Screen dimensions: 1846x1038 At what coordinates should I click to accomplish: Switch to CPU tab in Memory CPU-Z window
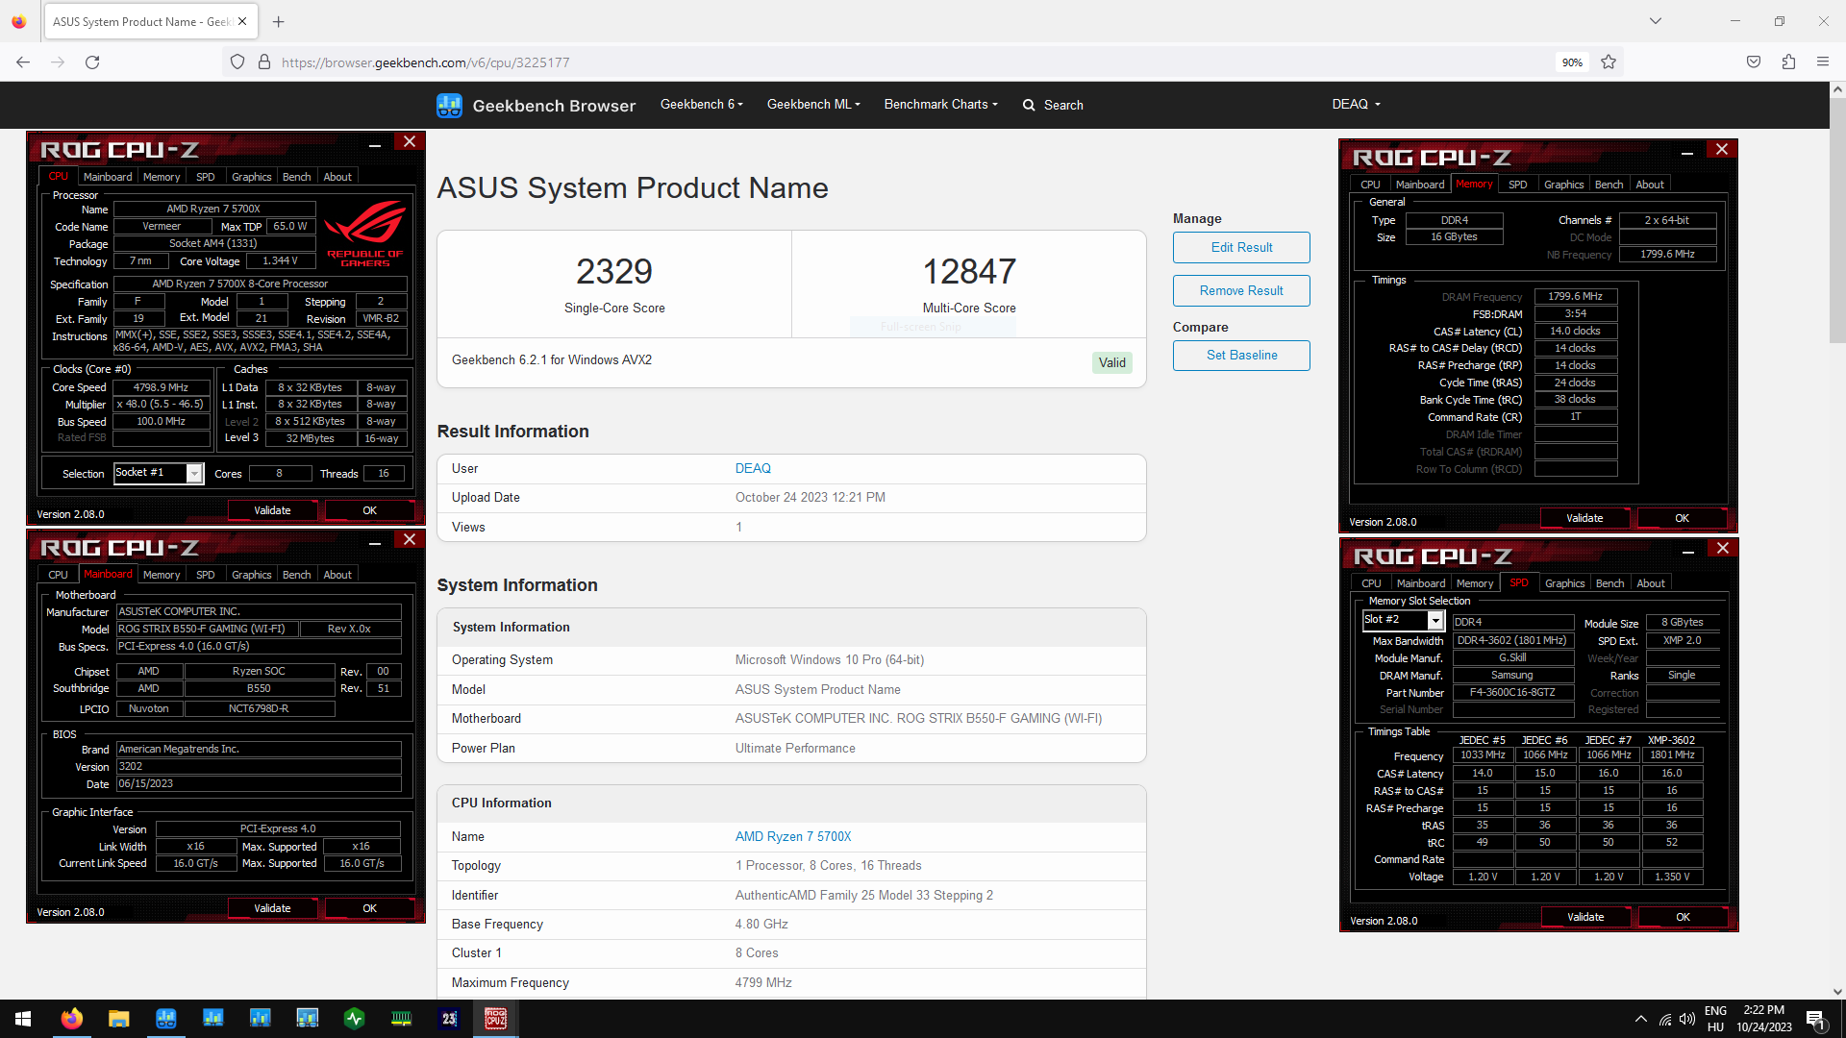click(x=1370, y=185)
